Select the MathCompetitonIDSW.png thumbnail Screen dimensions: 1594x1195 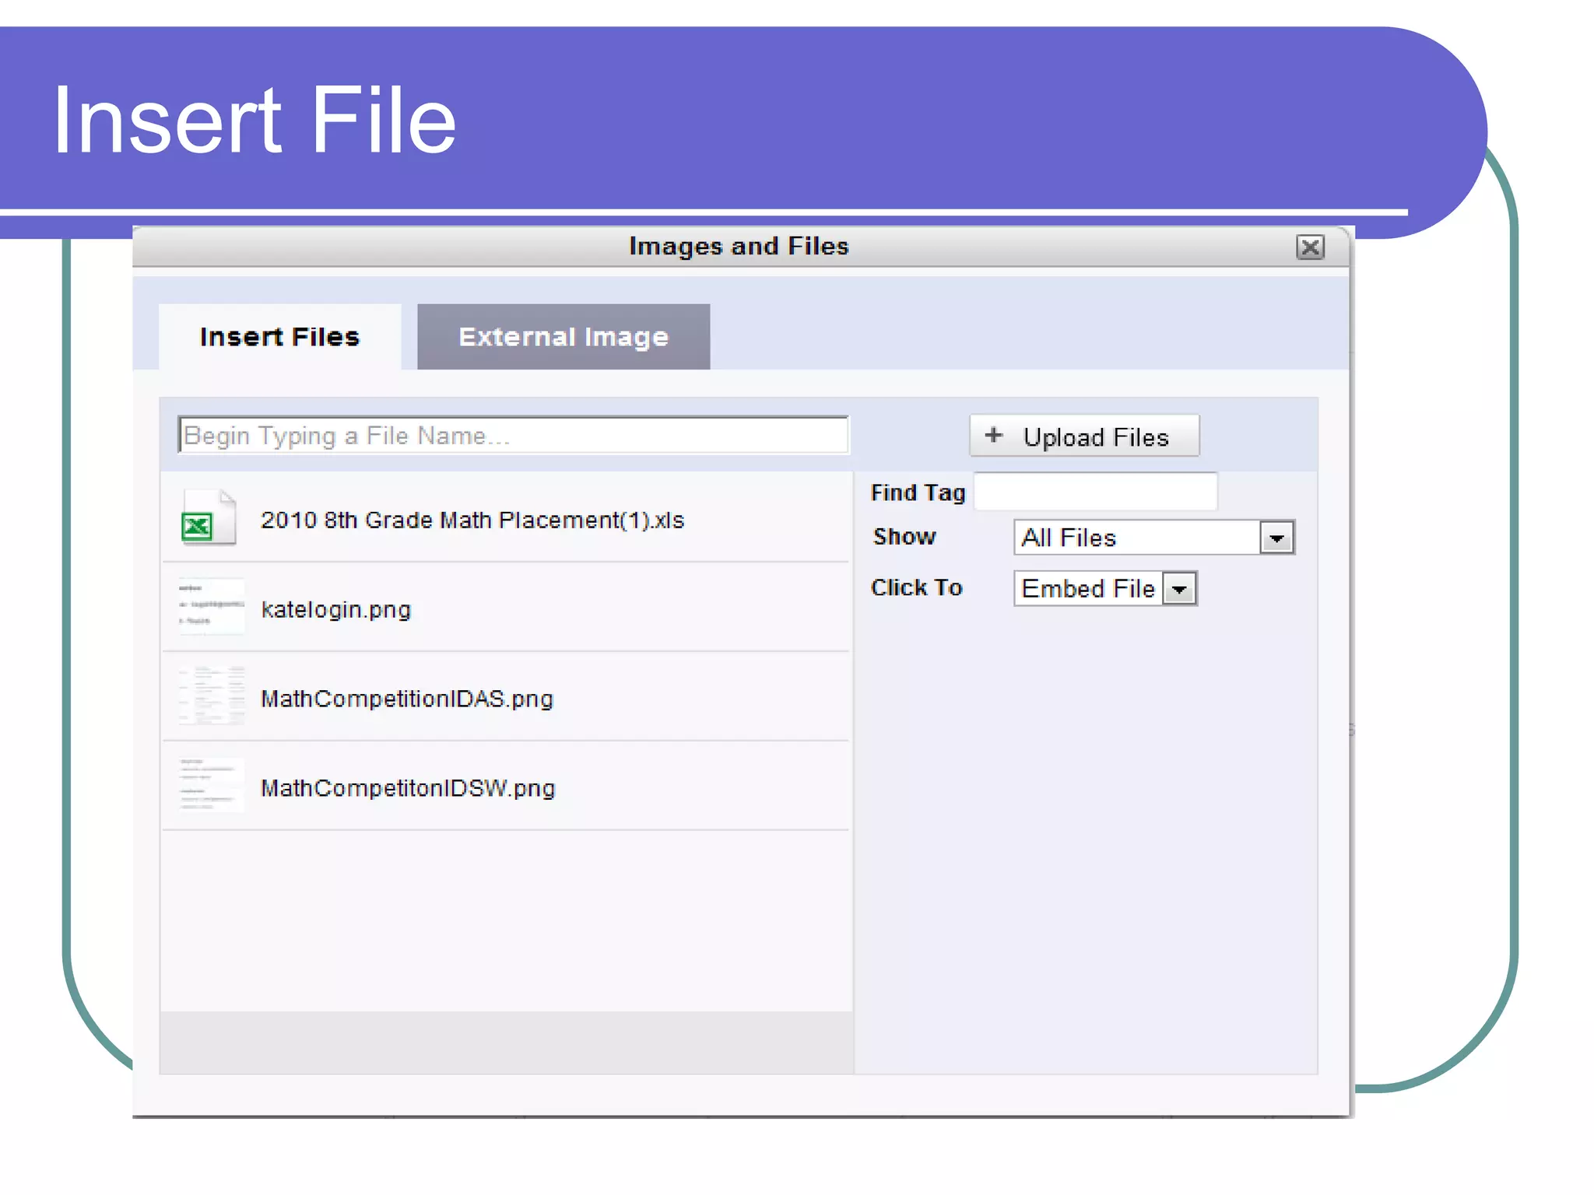click(211, 785)
